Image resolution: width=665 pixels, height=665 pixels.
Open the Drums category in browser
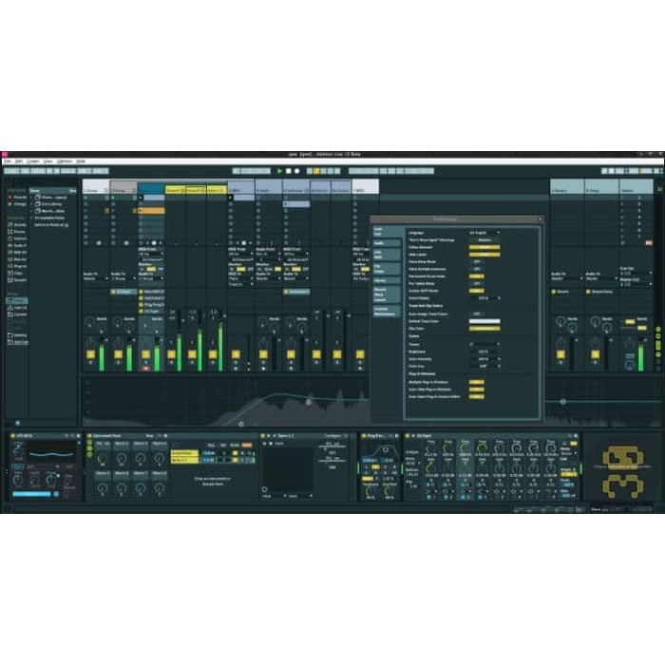17,232
